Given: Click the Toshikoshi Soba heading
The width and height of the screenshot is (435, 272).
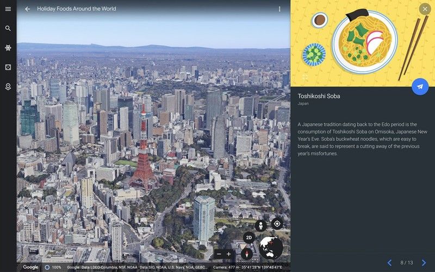Looking at the screenshot, I should pos(319,96).
